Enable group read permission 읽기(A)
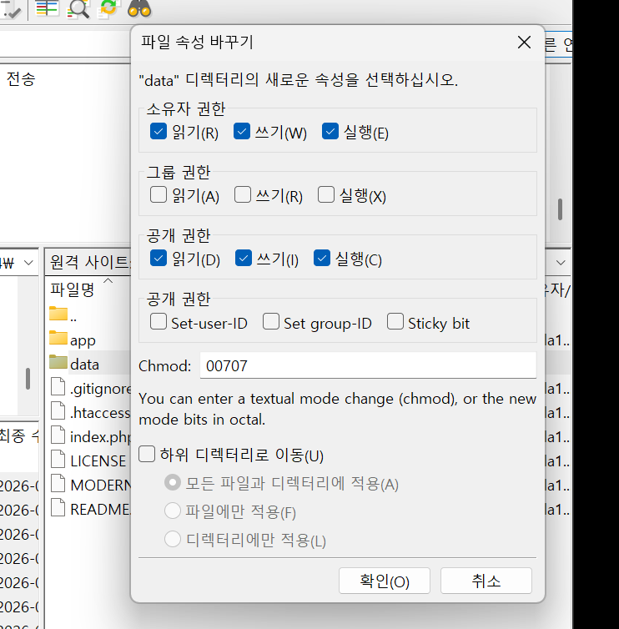The image size is (619, 629). pos(158,194)
